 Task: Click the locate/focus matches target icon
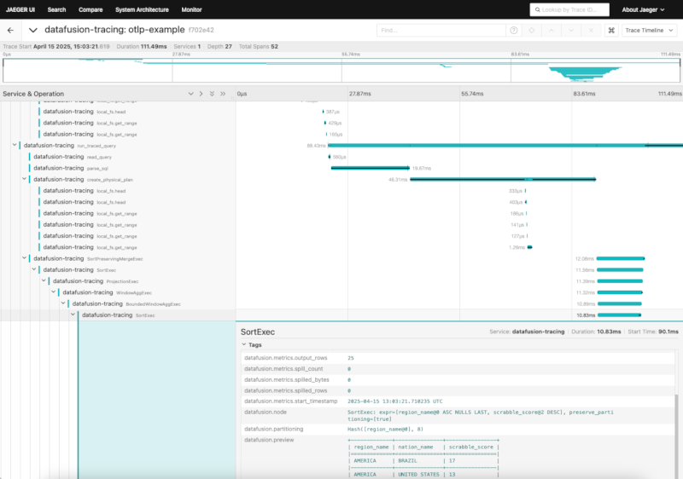[x=531, y=31]
